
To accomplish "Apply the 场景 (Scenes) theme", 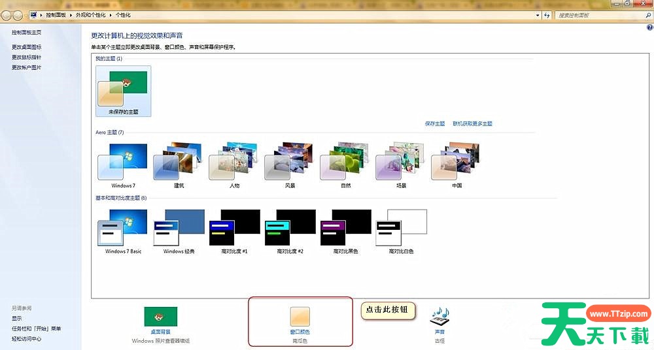I will click(401, 166).
